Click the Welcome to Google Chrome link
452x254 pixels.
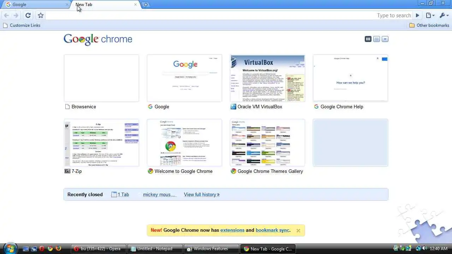click(183, 171)
